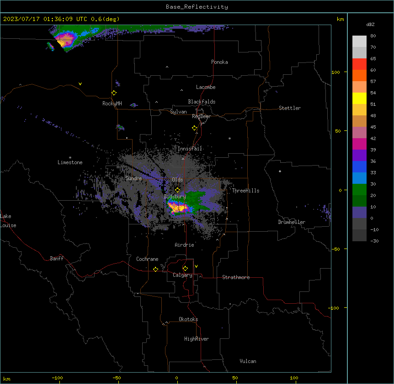Click the white plus marker north of Drumheller

(x=280, y=171)
